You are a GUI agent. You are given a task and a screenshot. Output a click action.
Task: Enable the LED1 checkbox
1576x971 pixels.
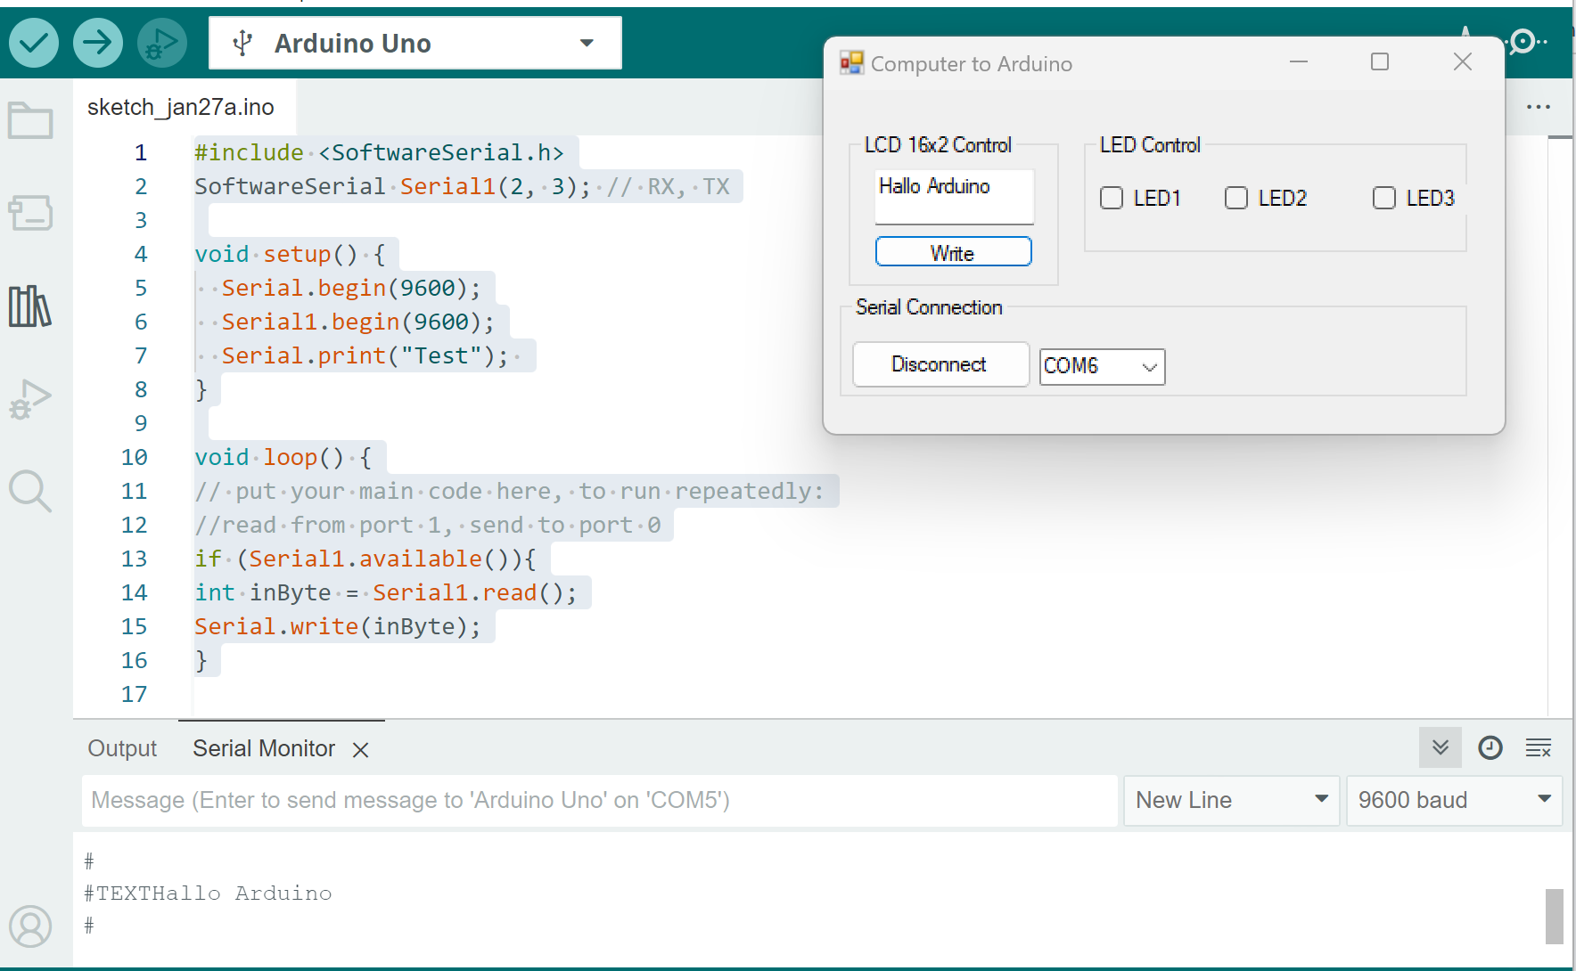pos(1112,198)
